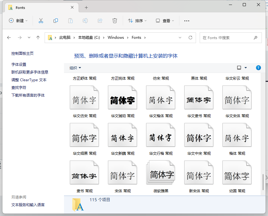268x216 pixels.
Task: Select the 华文中宋 常规 font thumbnail
Action: pos(199,135)
